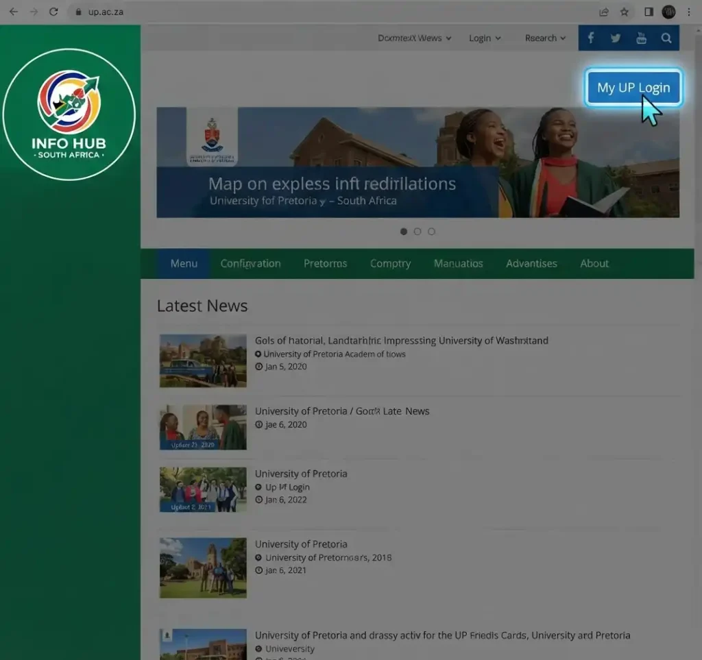Click the pin icon beside 'Academ of tiows'
The width and height of the screenshot is (702, 660).
click(x=258, y=354)
